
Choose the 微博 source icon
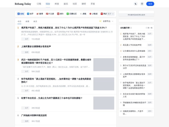37,14
